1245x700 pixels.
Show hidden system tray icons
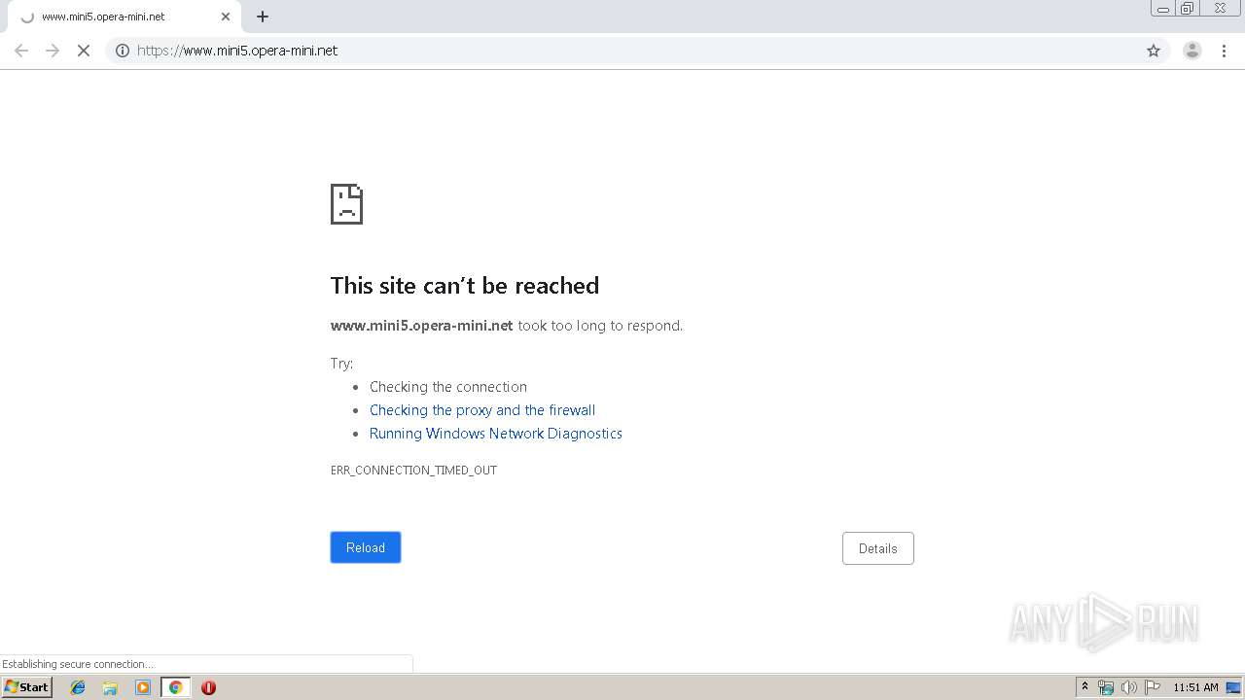pyautogui.click(x=1085, y=687)
